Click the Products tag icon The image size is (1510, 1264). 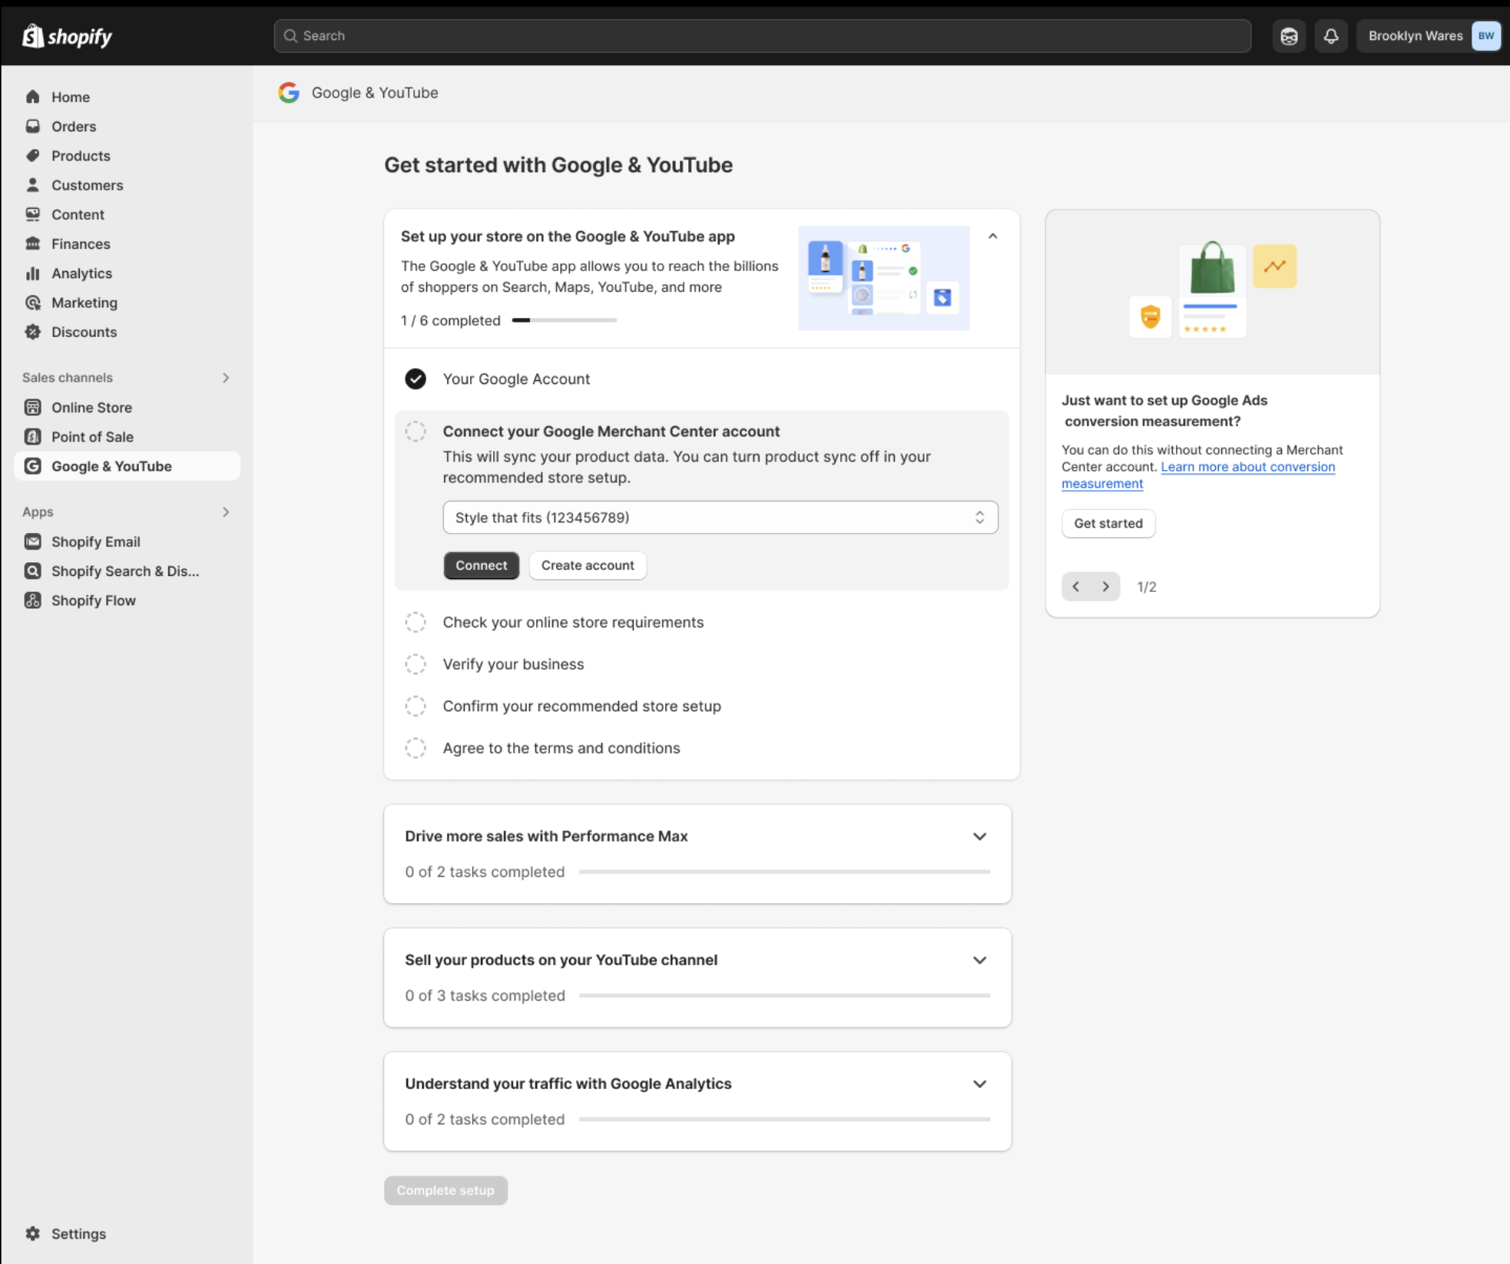click(32, 155)
